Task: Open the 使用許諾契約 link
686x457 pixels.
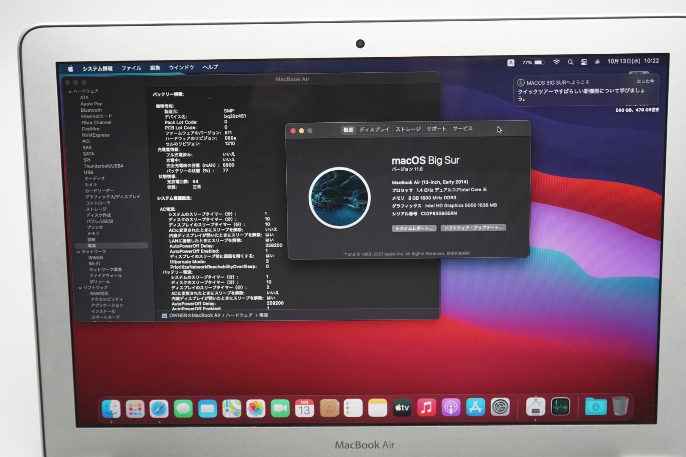Action: 458,253
